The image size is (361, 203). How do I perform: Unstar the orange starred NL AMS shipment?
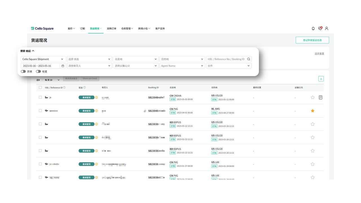(312, 111)
